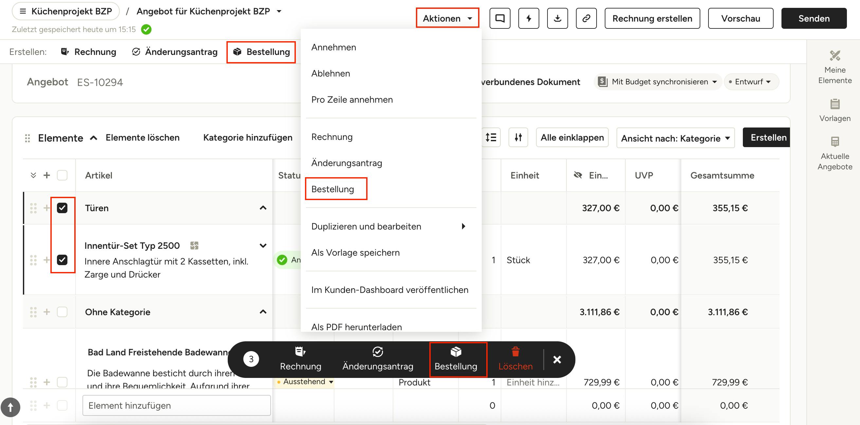Open Mit Budget synchronisieren dropdown
The width and height of the screenshot is (860, 425).
pos(658,82)
